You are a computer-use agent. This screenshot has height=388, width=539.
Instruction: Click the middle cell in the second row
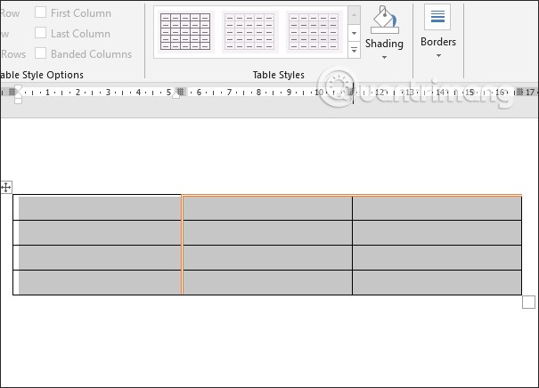[266, 232]
